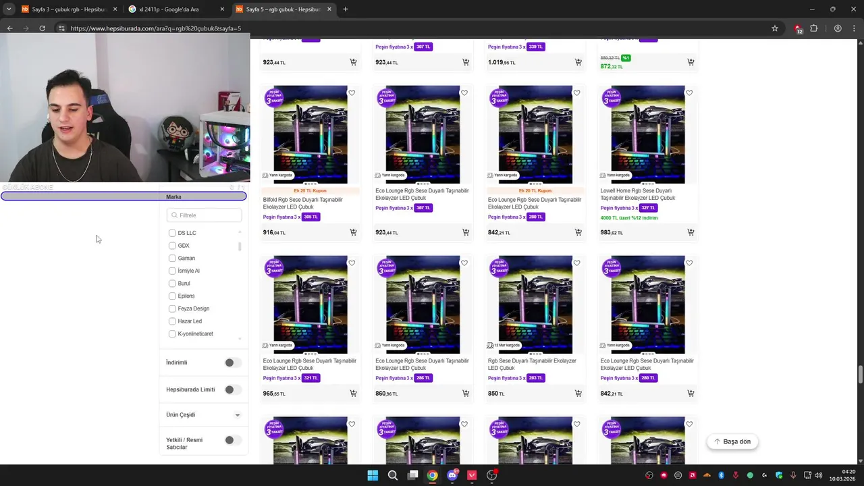Check the K-yonlineticaret brand checkbox

tap(172, 334)
